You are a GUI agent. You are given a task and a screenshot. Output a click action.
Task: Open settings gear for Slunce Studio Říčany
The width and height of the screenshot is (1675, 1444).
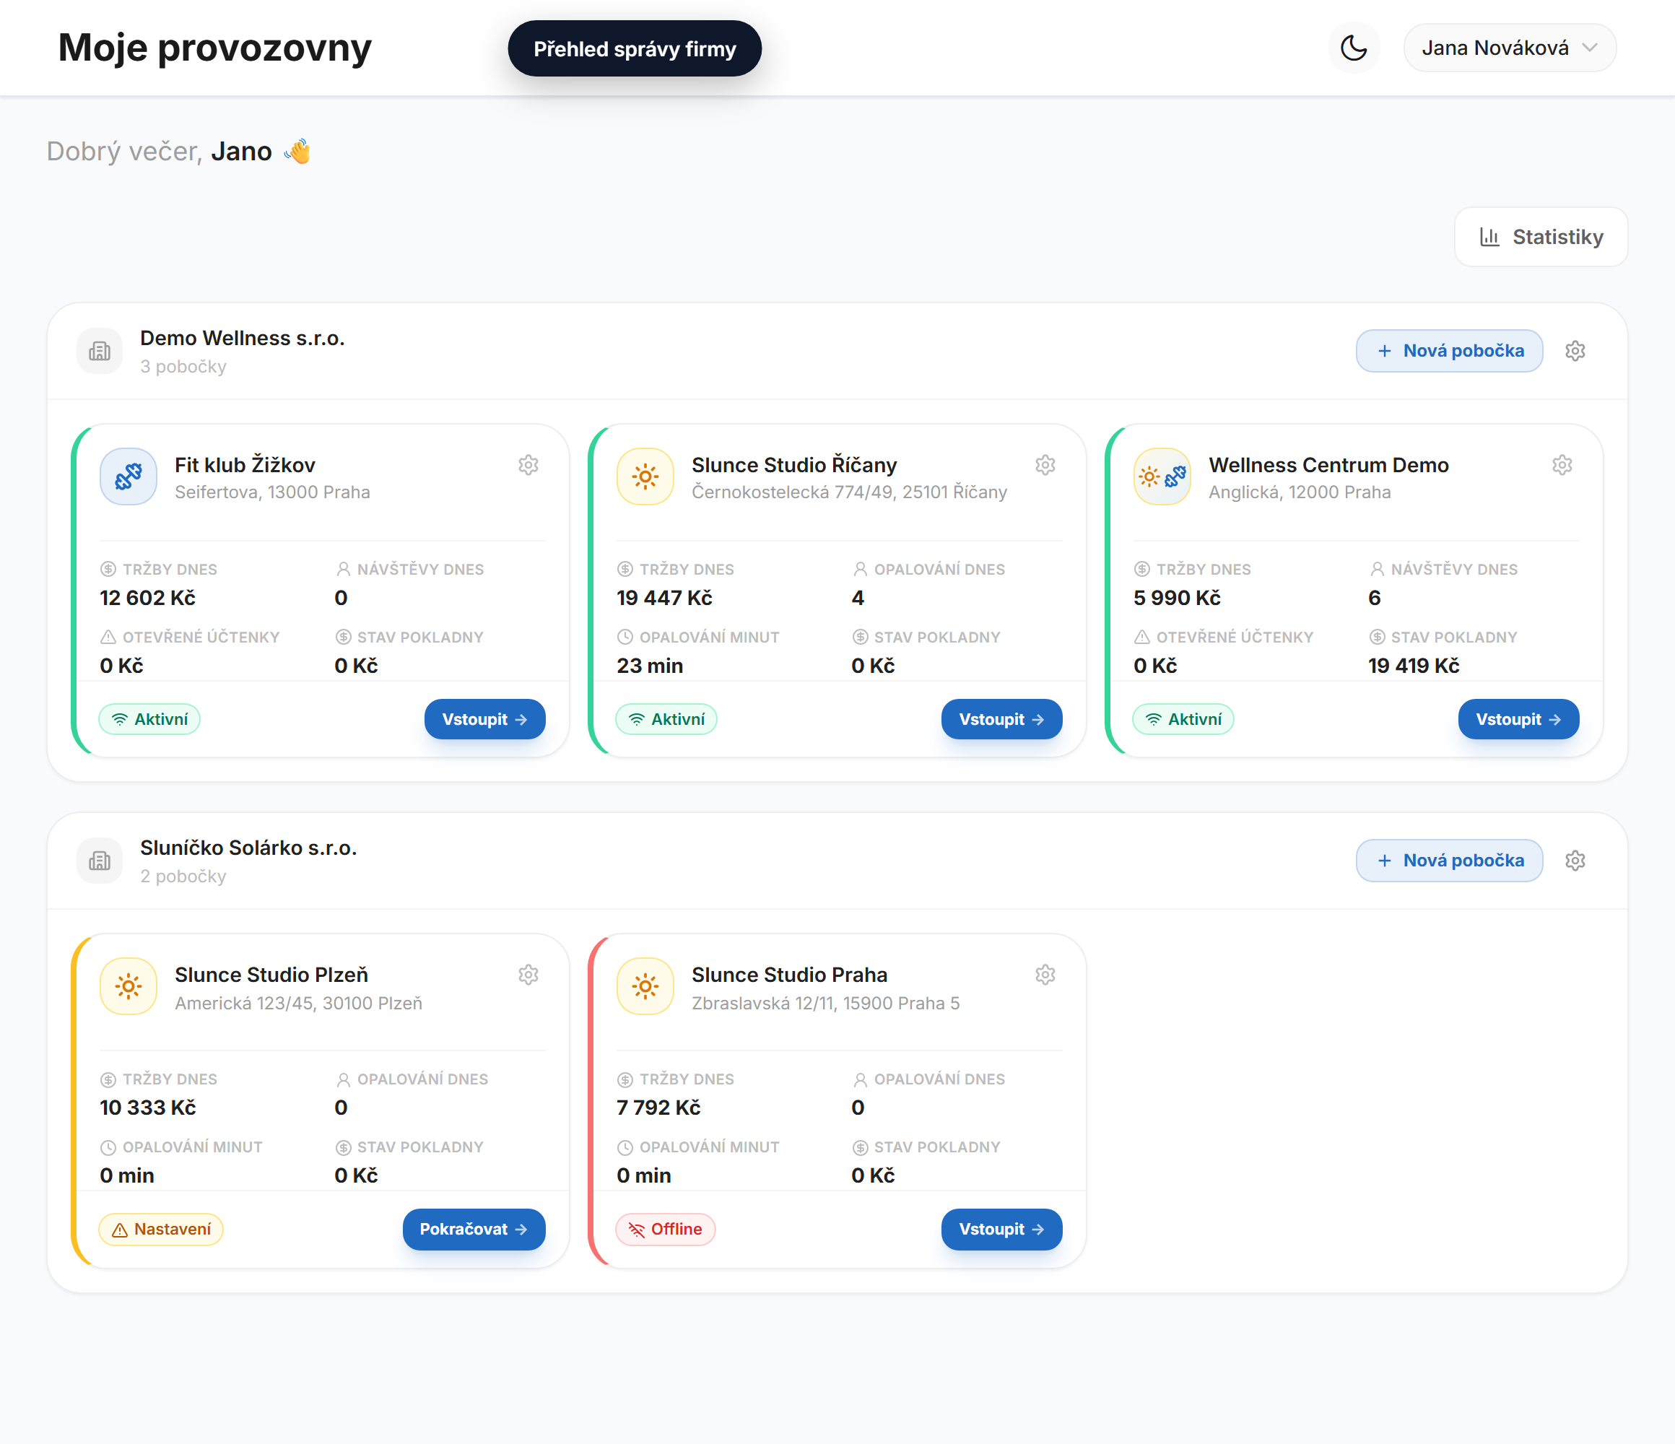(x=1045, y=465)
